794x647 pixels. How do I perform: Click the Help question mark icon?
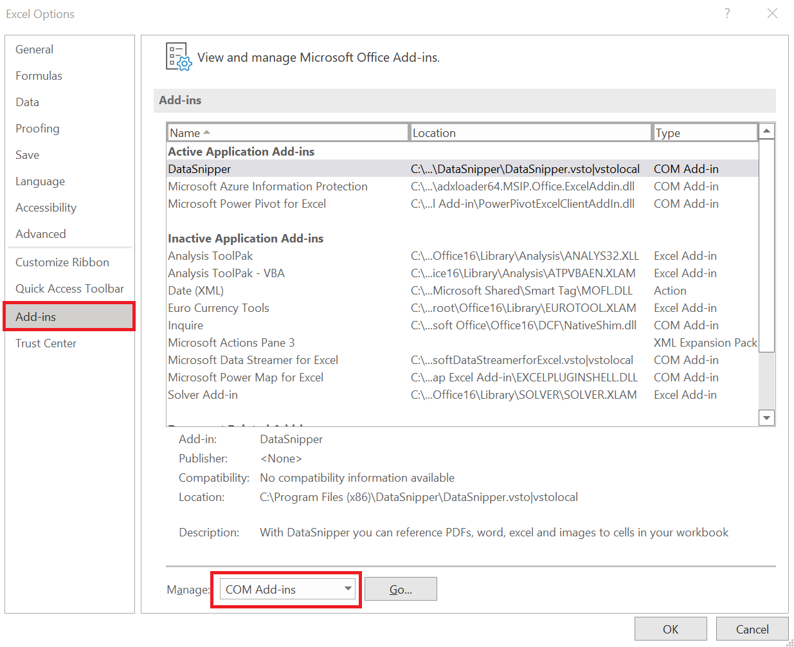(x=727, y=14)
